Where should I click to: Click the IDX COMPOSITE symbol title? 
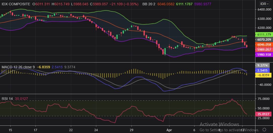tap(16, 4)
